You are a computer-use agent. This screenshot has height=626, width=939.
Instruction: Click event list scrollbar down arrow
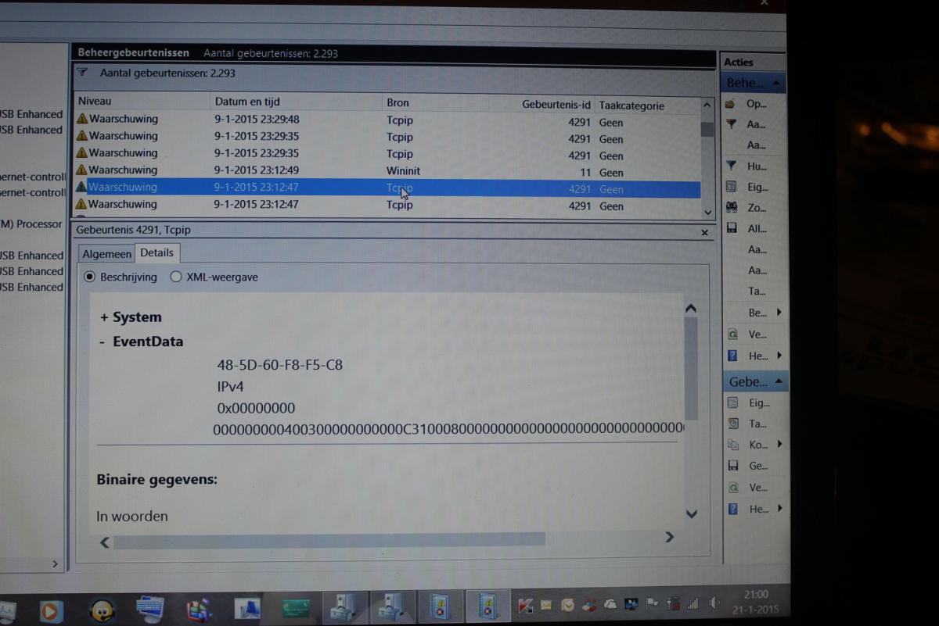(x=708, y=212)
